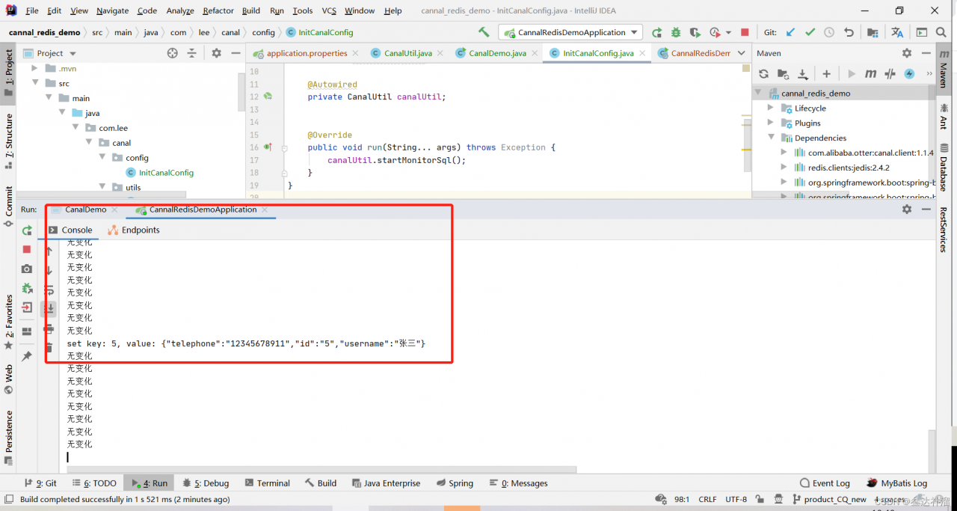This screenshot has width=957, height=511.
Task: Click the Maven execute goal 'm' icon
Action: coord(870,73)
